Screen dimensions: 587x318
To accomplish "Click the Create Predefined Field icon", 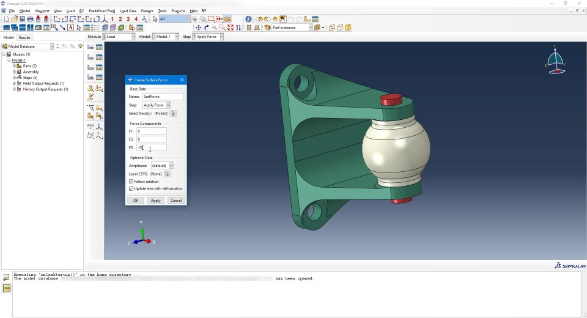I will coord(90,67).
